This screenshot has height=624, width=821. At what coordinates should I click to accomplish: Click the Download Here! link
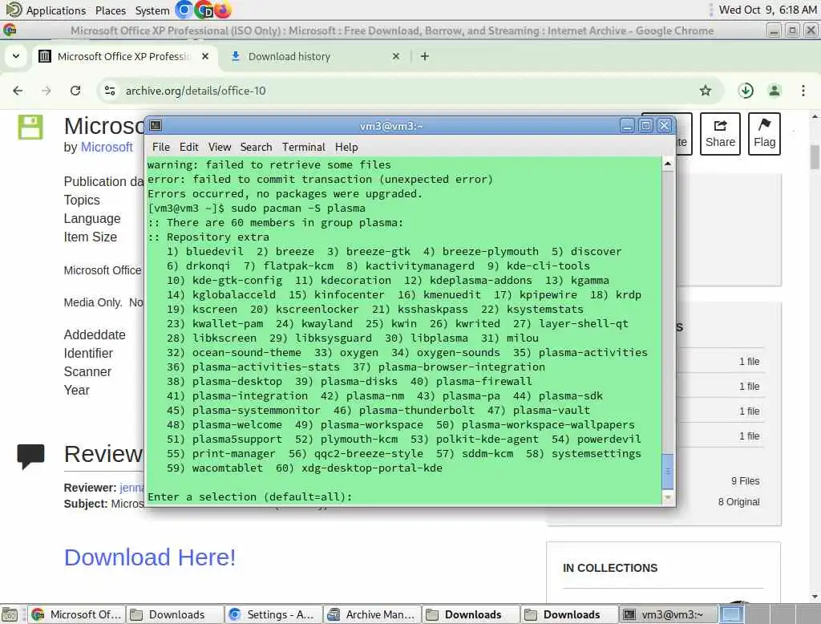(150, 557)
